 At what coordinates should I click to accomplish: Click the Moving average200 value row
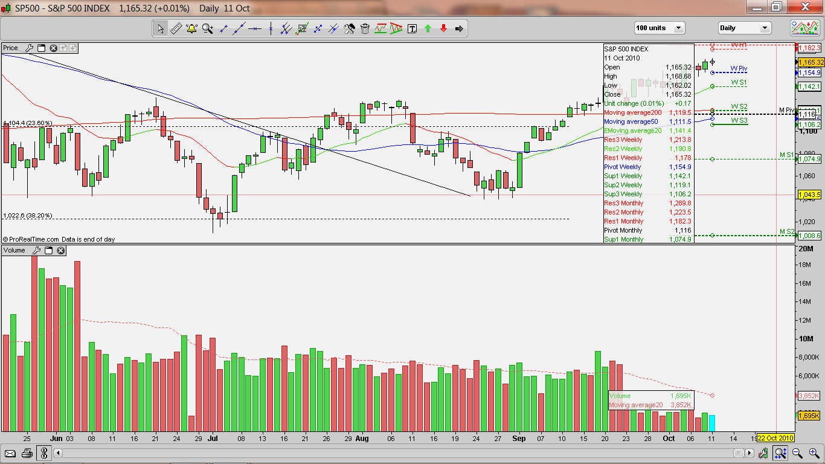pos(648,112)
